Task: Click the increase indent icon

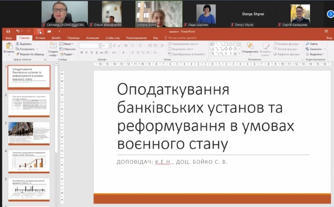Action: [x=155, y=45]
